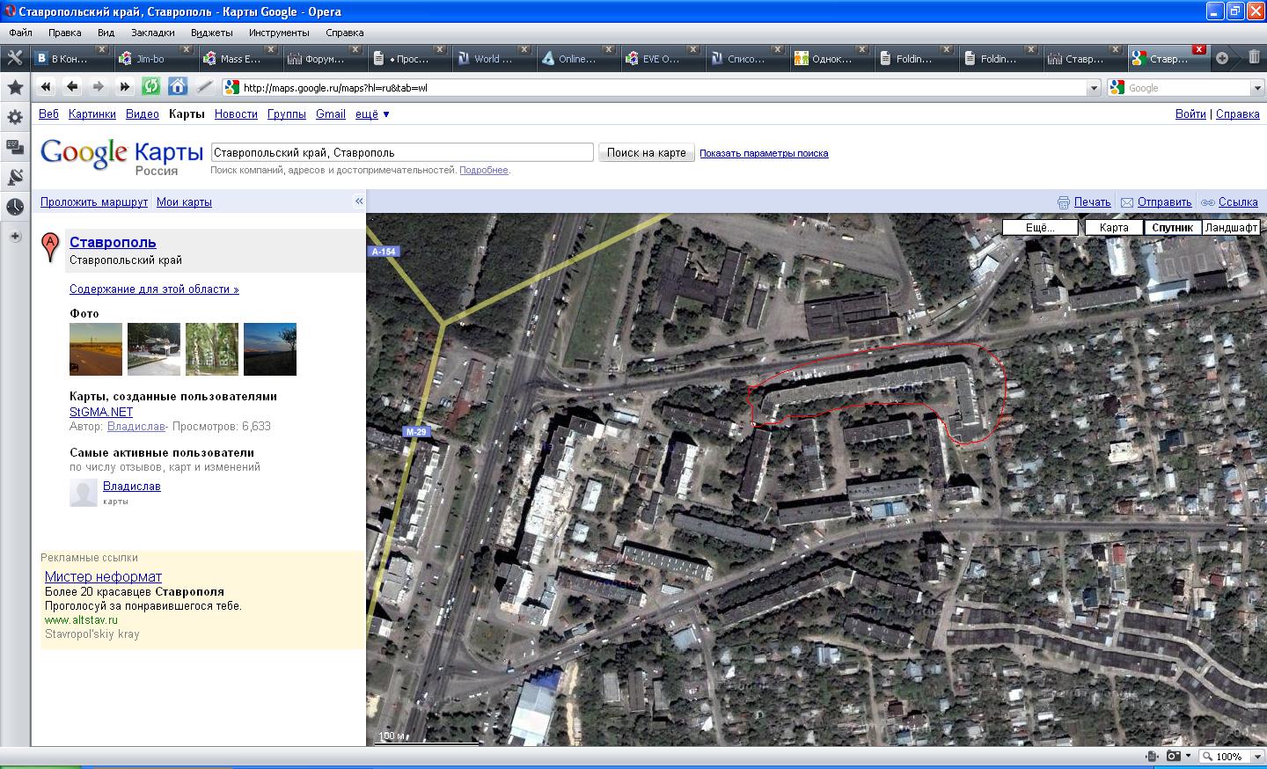
Task: Close the active Ставр… Google Maps tab
Action: pyautogui.click(x=1198, y=49)
